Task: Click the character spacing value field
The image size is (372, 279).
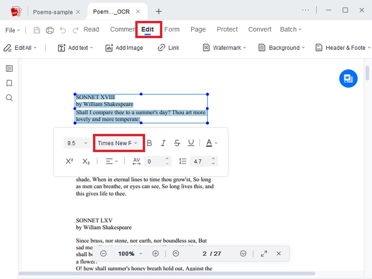Action: point(154,161)
